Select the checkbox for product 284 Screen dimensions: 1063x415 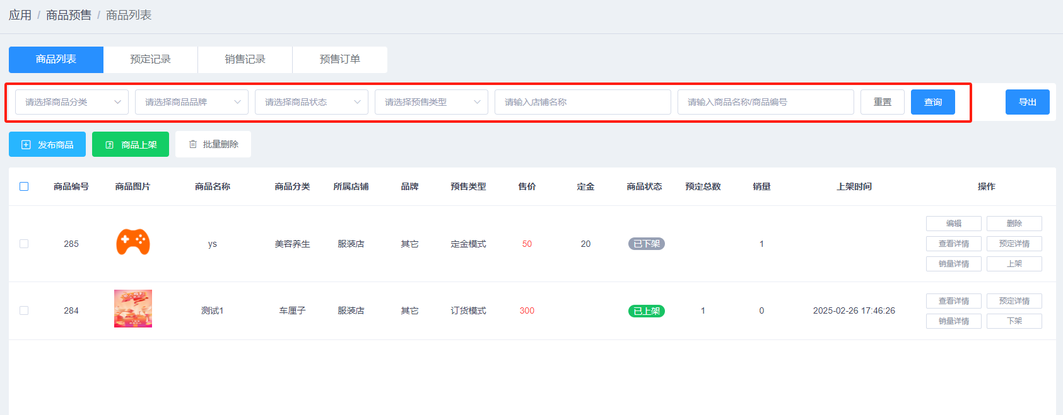pos(24,310)
